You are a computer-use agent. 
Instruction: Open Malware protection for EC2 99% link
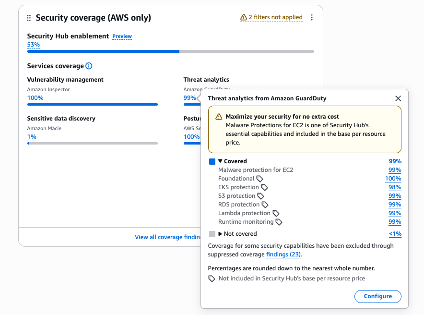[395, 170]
